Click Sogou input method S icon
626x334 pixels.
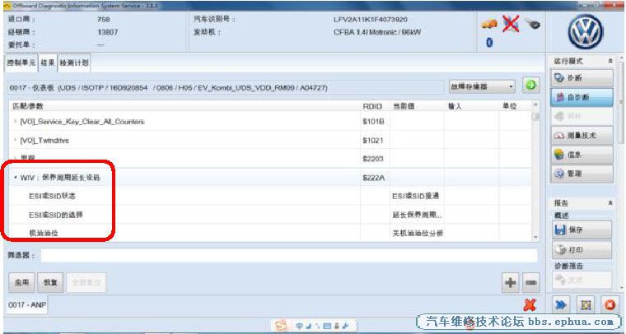click(x=281, y=326)
